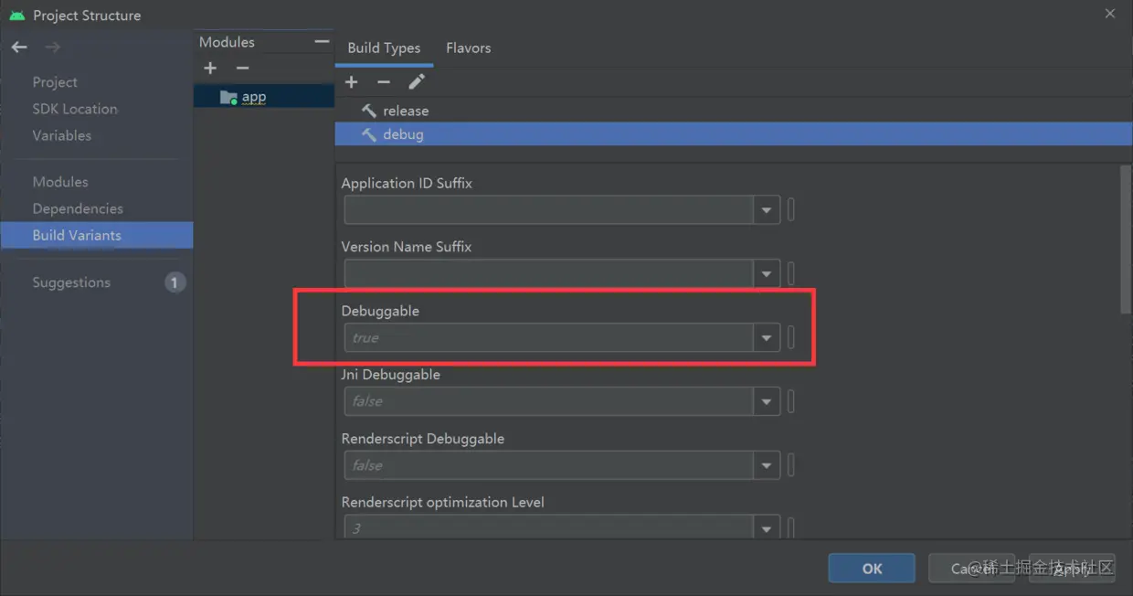This screenshot has width=1133, height=596.
Task: Open the Dependencies section
Action: 78,208
